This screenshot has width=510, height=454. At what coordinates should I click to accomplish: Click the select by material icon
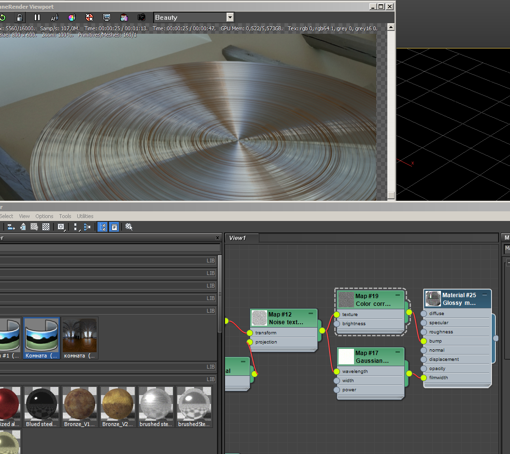pos(129,227)
